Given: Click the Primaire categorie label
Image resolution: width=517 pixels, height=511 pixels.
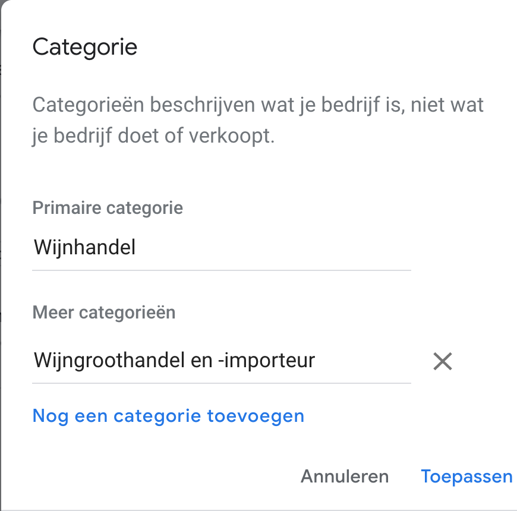Looking at the screenshot, I should coord(108,208).
